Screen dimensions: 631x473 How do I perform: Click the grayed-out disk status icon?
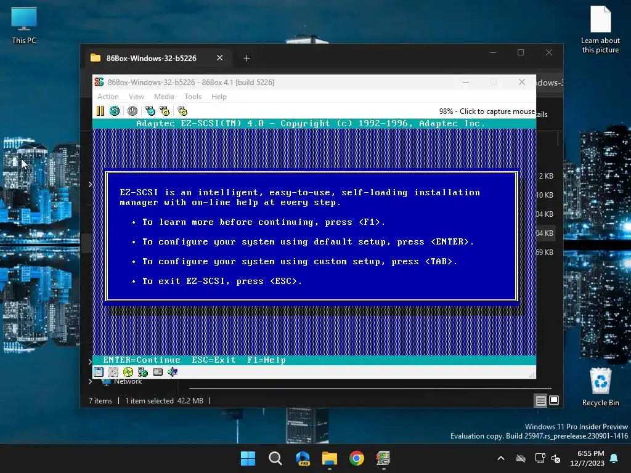click(113, 372)
